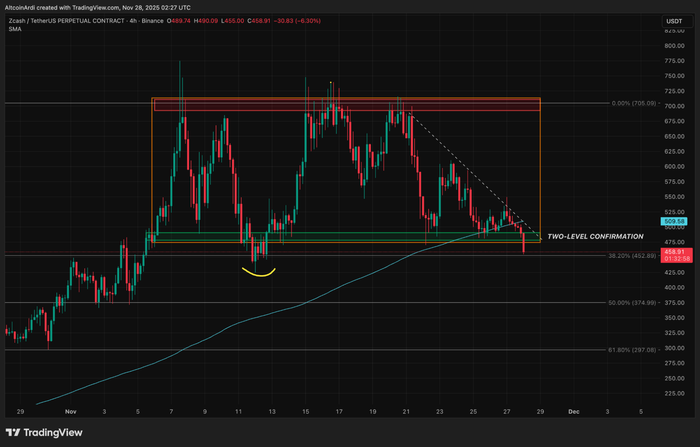Click the 61.80% (297.08) Fibonacci label
Image resolution: width=700 pixels, height=447 pixels.
click(x=632, y=350)
